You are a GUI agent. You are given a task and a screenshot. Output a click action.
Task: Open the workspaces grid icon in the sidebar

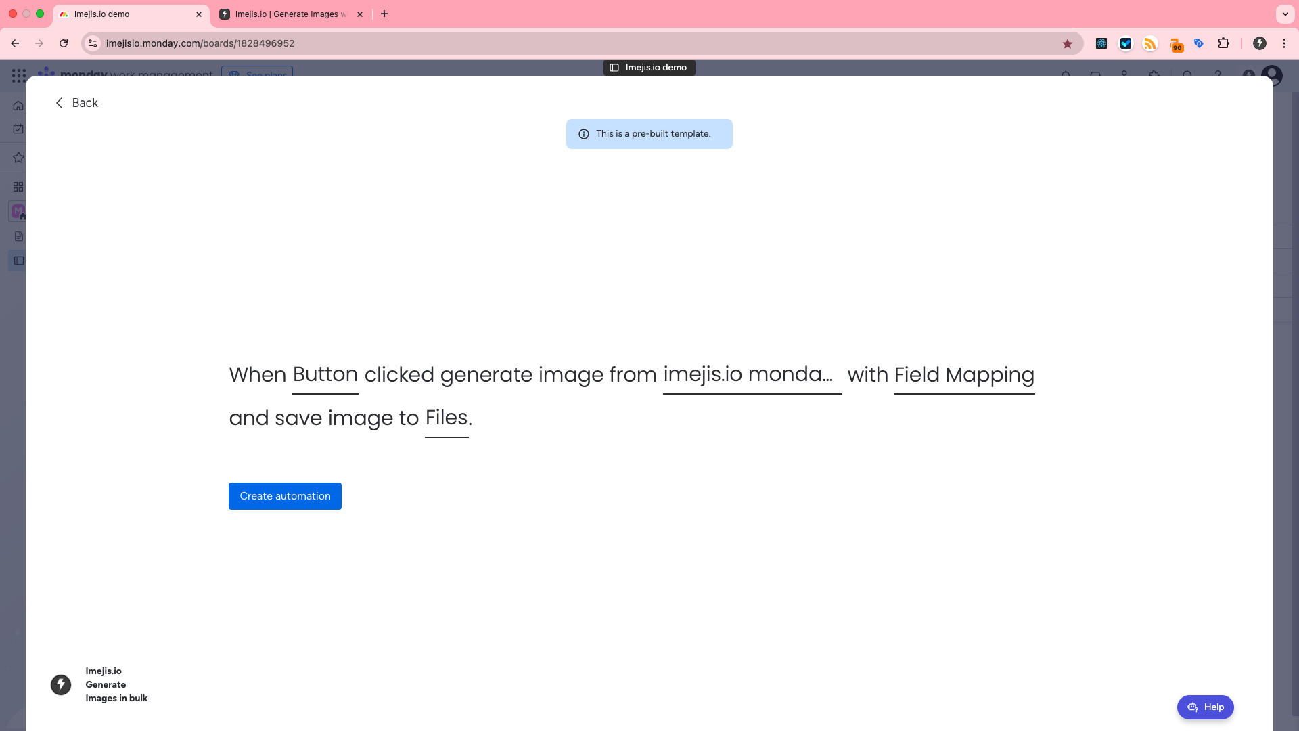18,187
